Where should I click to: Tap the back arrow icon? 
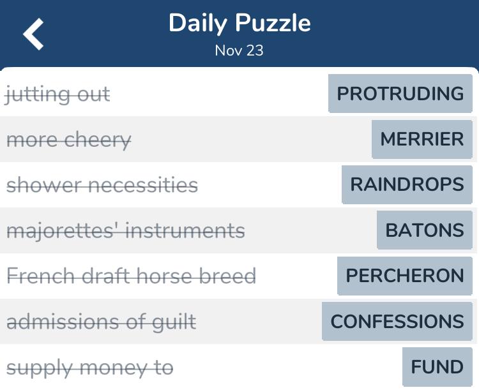(33, 34)
